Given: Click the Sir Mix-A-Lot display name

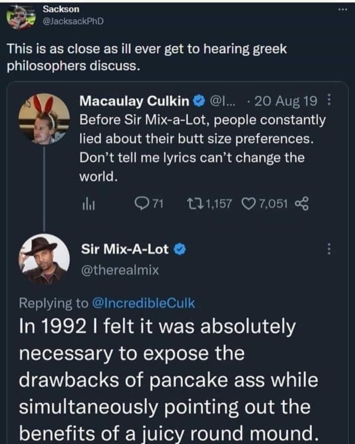Looking at the screenshot, I should point(124,250).
